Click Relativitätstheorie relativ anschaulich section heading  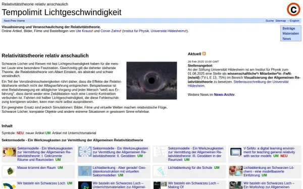45,55
